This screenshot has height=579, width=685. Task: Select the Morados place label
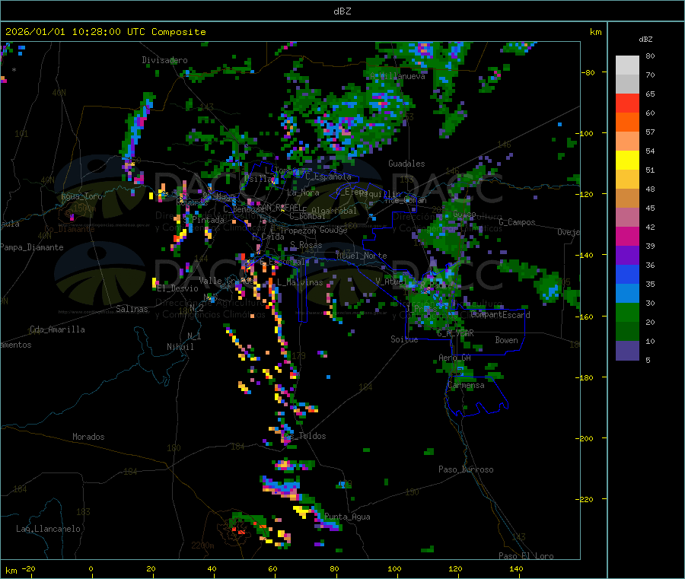[x=88, y=437]
